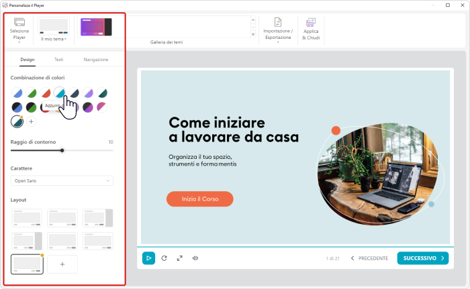Click Applica & Chiudi

point(311,30)
